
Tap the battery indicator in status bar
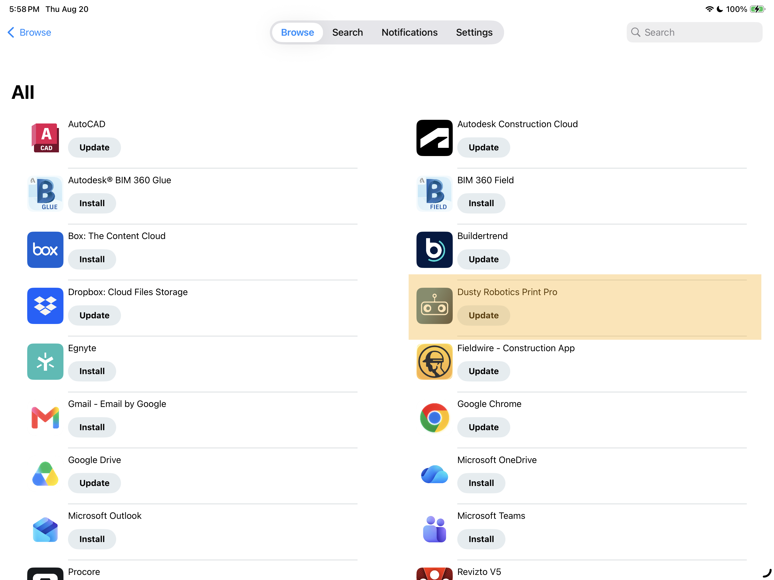pos(757,9)
